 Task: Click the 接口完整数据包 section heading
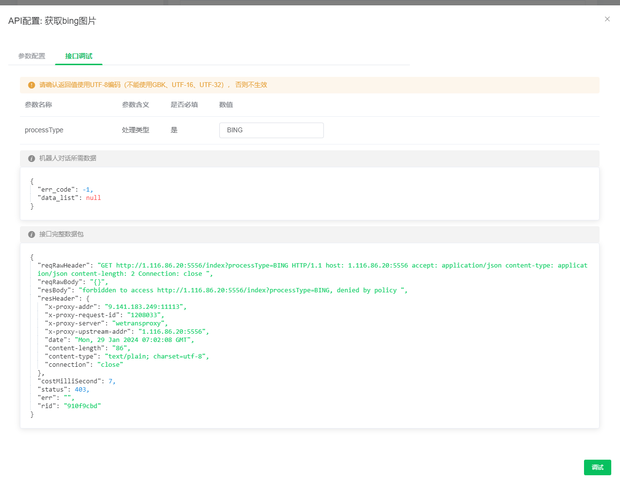[61, 234]
